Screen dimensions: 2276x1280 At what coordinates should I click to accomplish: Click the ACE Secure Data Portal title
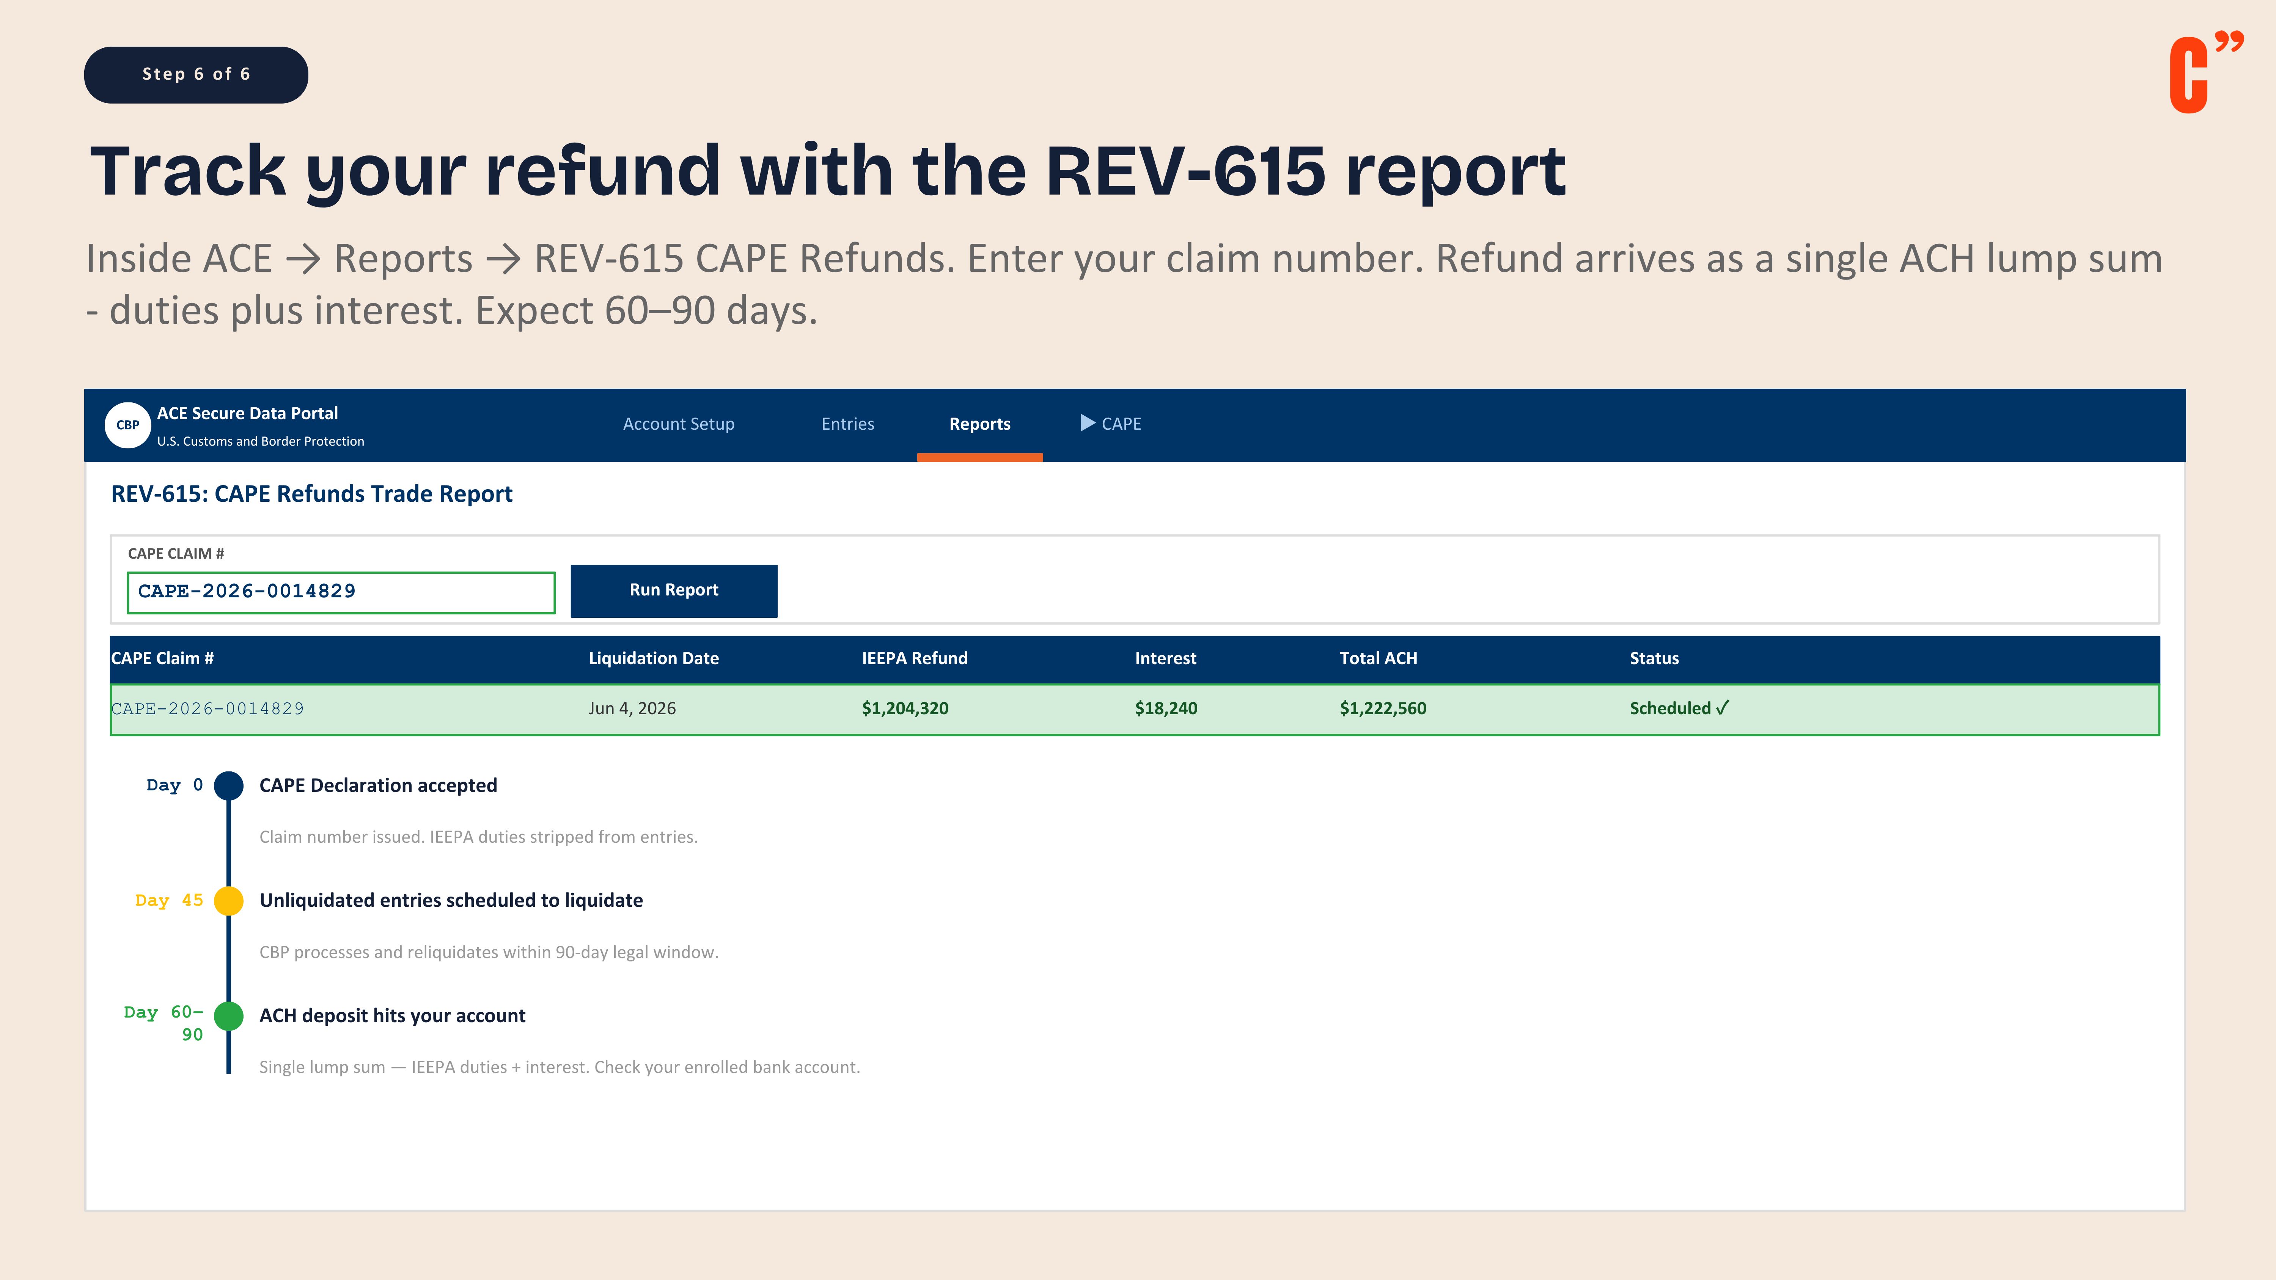[x=247, y=413]
